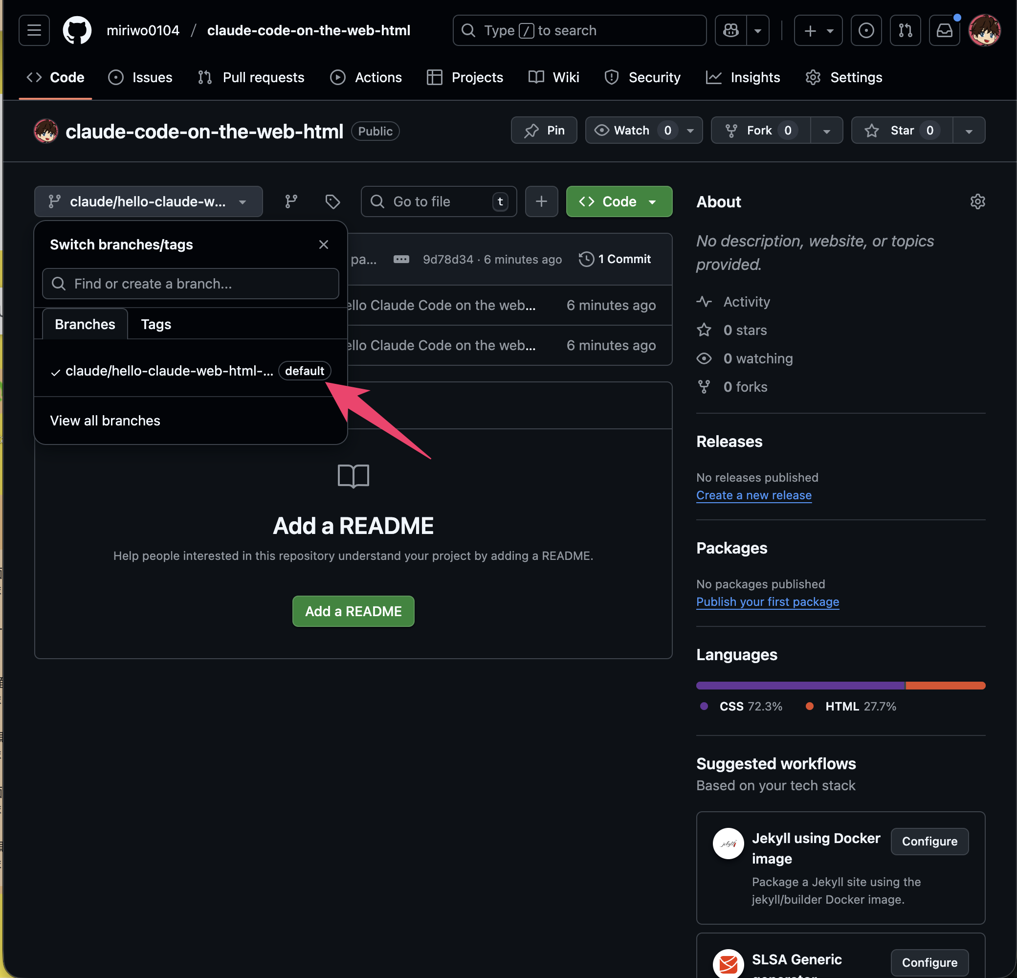Open the notifications inbox icon

click(944, 31)
